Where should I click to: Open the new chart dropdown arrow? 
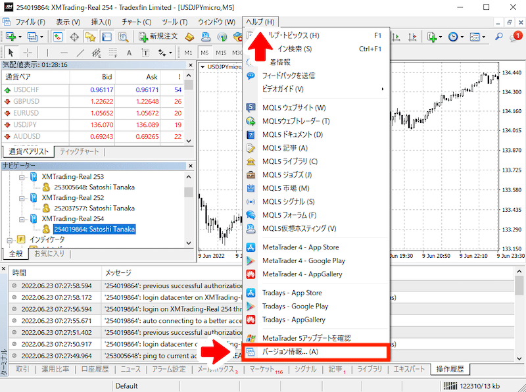click(x=20, y=37)
